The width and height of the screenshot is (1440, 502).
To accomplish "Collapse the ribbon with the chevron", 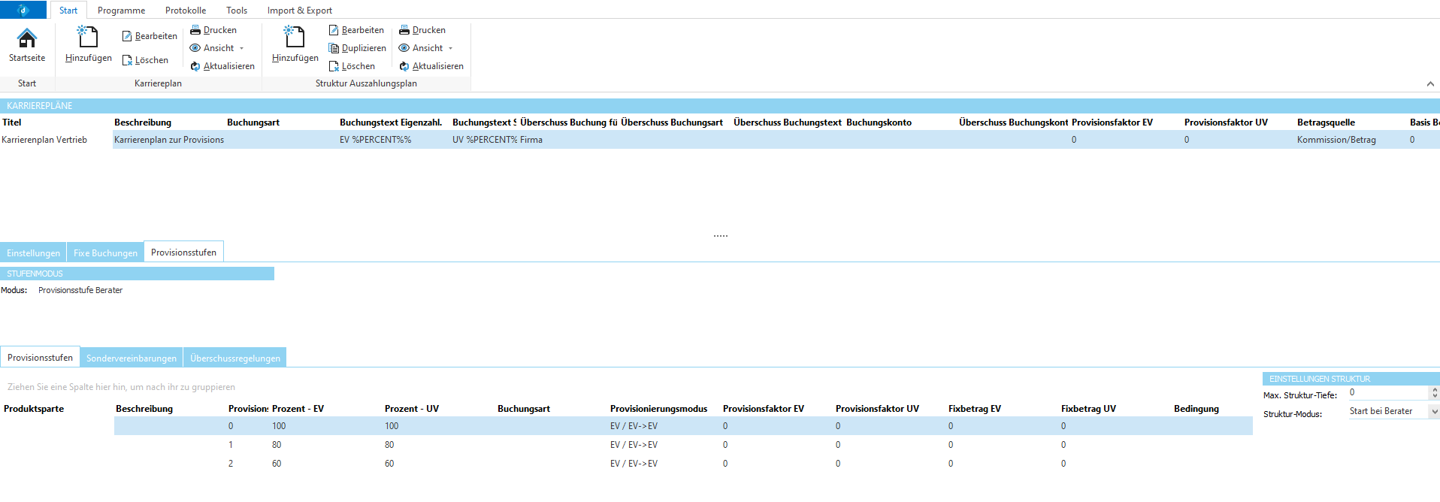I will [x=1430, y=84].
